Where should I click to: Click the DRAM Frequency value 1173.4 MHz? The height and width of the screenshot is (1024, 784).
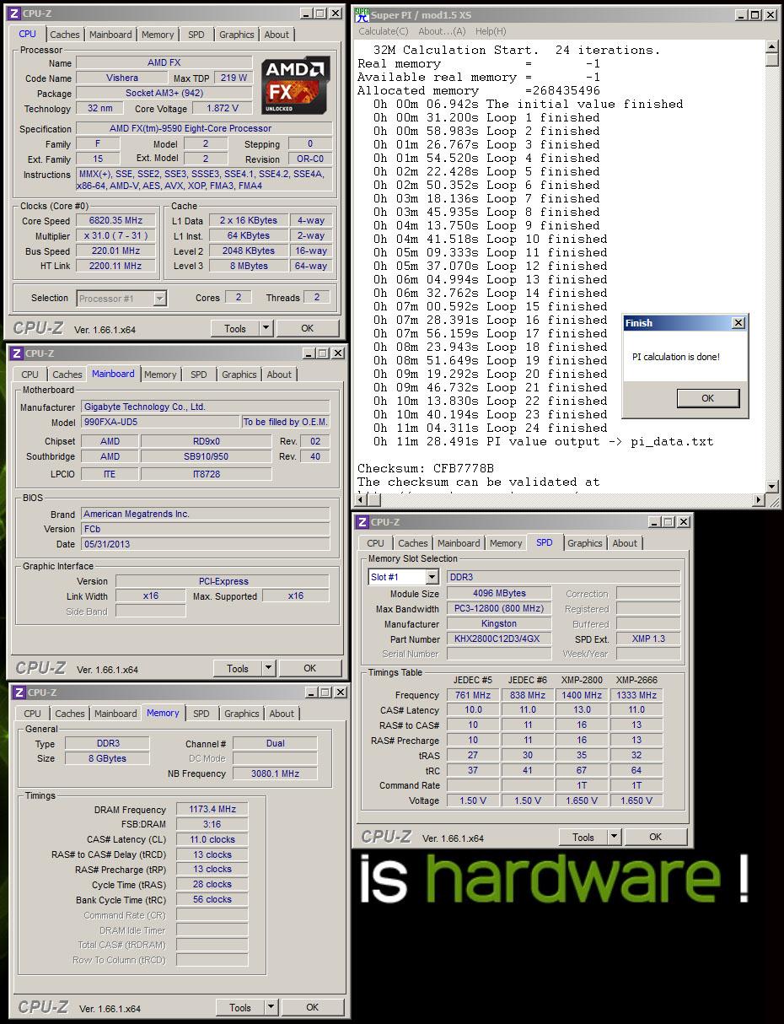[212, 809]
